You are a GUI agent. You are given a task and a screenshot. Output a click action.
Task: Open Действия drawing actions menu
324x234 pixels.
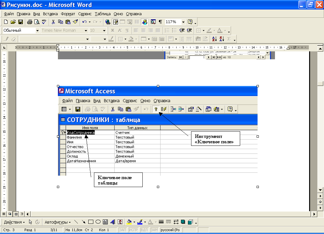(x=14, y=222)
